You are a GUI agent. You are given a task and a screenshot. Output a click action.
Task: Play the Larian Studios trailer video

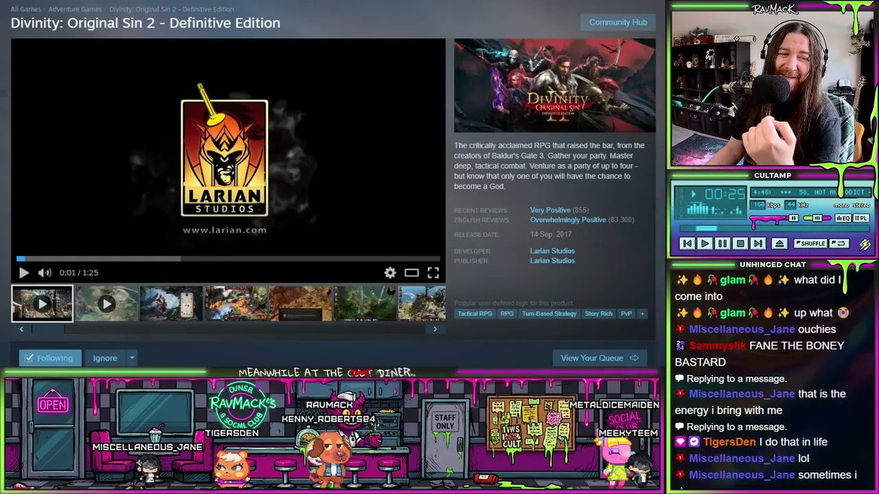point(23,272)
